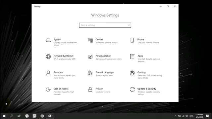The height and width of the screenshot is (119, 212).
Task: Open taskbar Search magnifier
Action: pos(12,116)
